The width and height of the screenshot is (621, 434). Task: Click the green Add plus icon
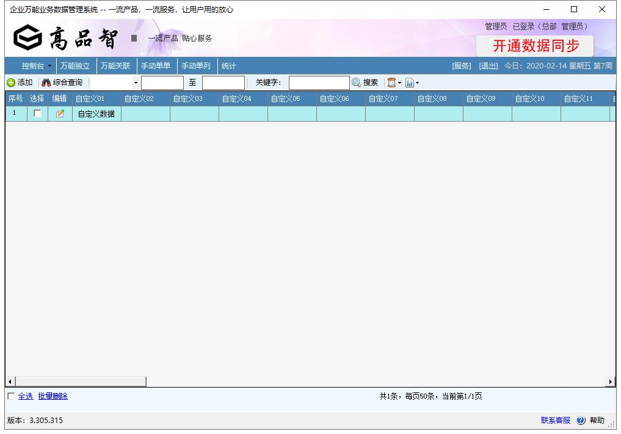coord(11,83)
